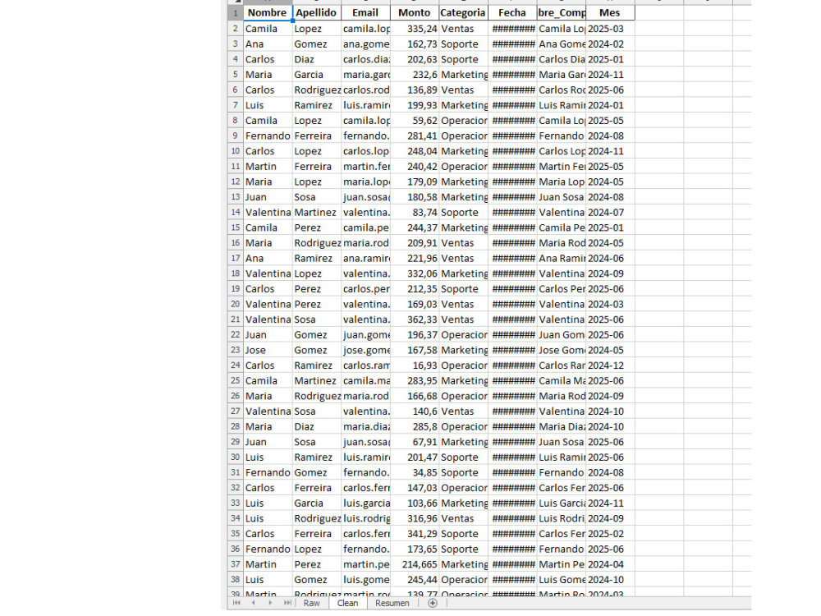Go to last sheet navigation arrow
The image size is (821, 616).
click(x=287, y=603)
